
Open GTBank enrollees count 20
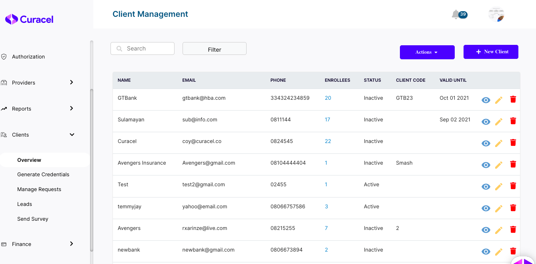(328, 98)
